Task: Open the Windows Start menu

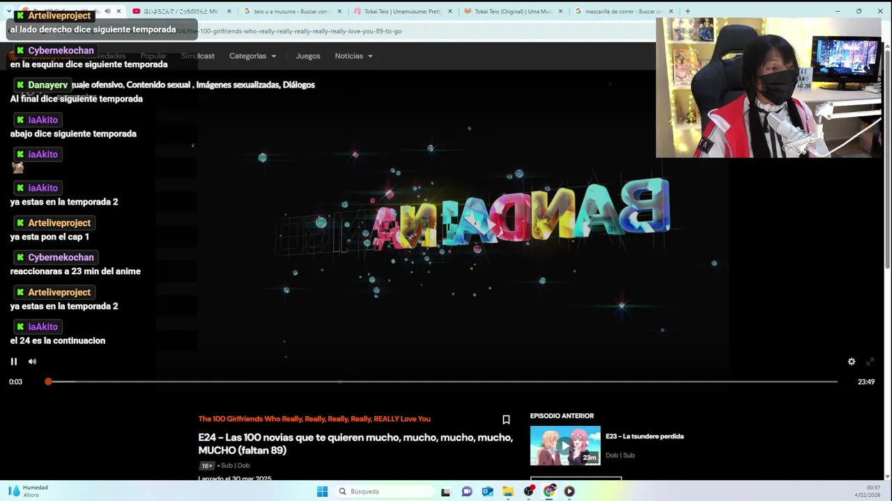Action: [x=322, y=491]
